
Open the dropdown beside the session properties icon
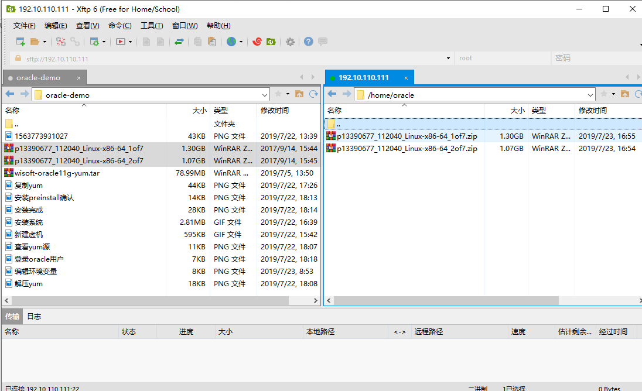coord(104,42)
